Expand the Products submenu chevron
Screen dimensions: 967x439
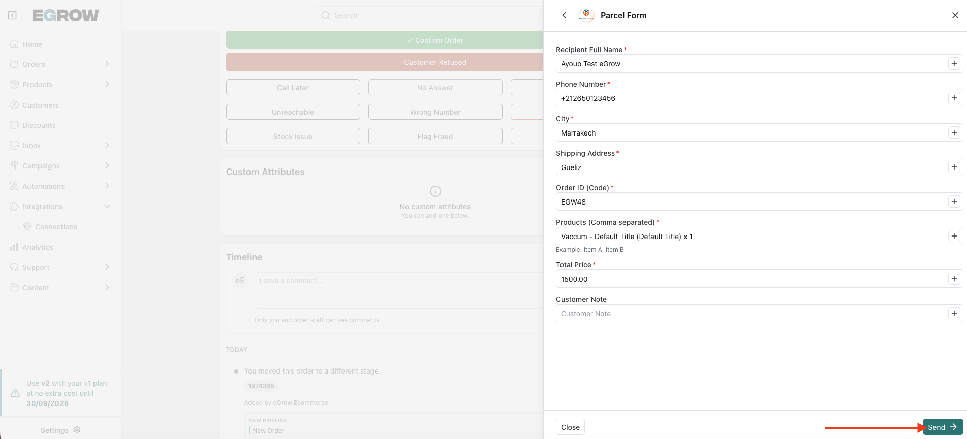(x=107, y=84)
